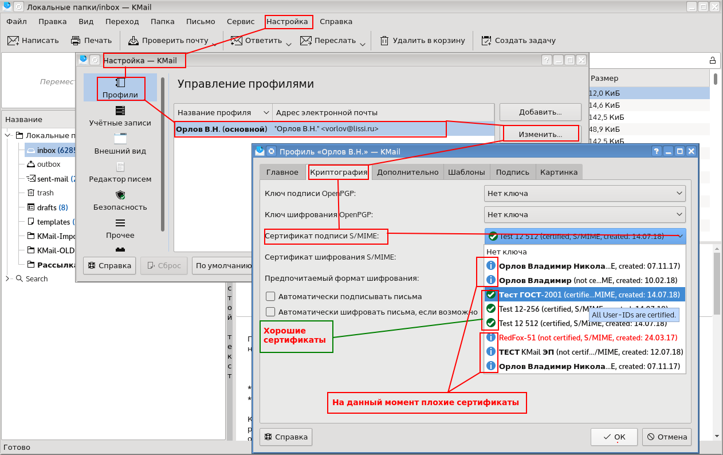Switch to the Картинка tab
This screenshot has width=723, height=455.
click(x=559, y=172)
